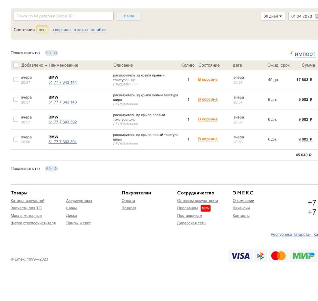Click the green import arrow icon
The width and height of the screenshot is (318, 301).
point(291,53)
